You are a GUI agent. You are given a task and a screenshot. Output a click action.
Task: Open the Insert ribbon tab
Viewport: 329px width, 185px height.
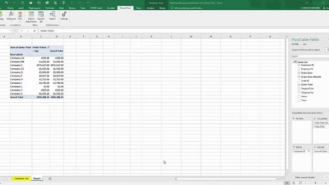click(21, 8)
